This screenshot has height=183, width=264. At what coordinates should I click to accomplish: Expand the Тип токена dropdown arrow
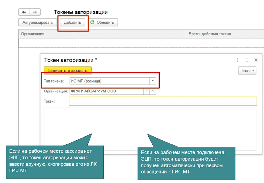153,81
